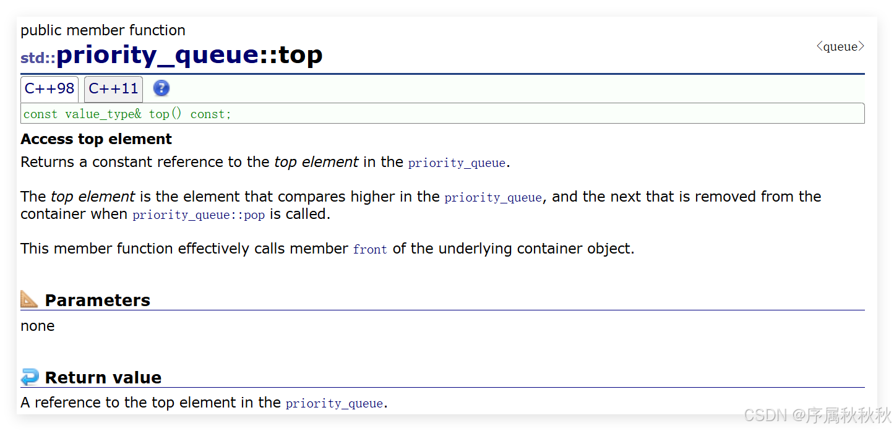The image size is (894, 431).
Task: Switch to the C++98 tab
Action: click(49, 88)
